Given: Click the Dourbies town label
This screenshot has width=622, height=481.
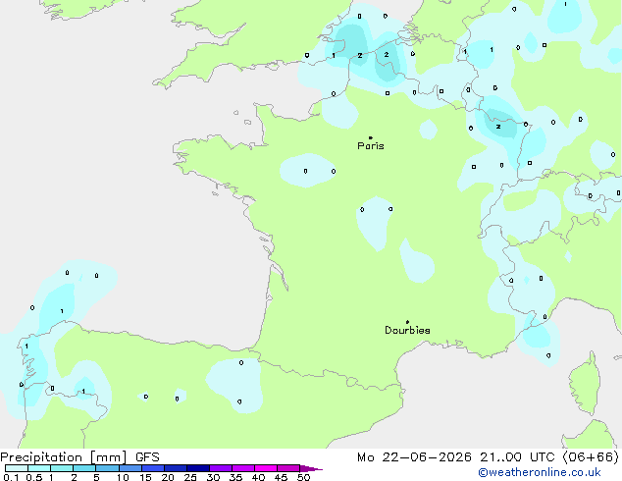Looking at the screenshot, I should pyautogui.click(x=407, y=330).
